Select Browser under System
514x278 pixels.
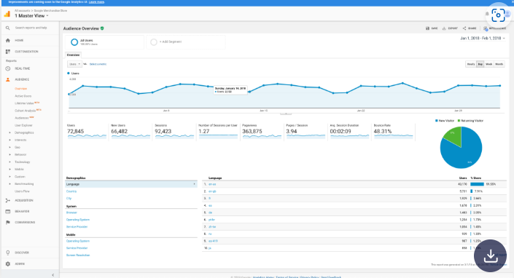(71, 213)
